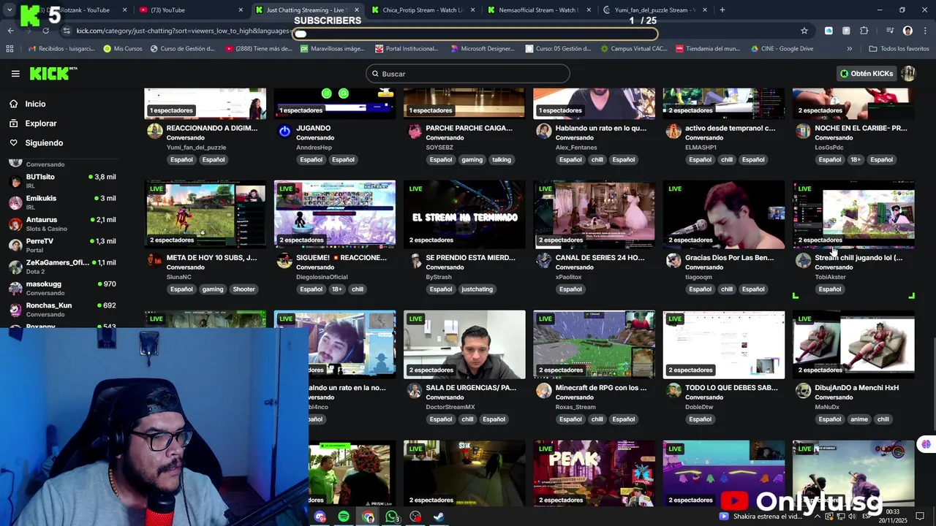Open the EL STREAM HA TERMINADO thumbnail
Image resolution: width=936 pixels, height=526 pixels.
tap(464, 215)
